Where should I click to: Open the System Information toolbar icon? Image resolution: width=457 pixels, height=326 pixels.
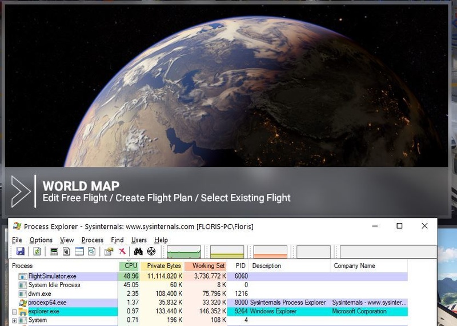pyautogui.click(x=54, y=251)
